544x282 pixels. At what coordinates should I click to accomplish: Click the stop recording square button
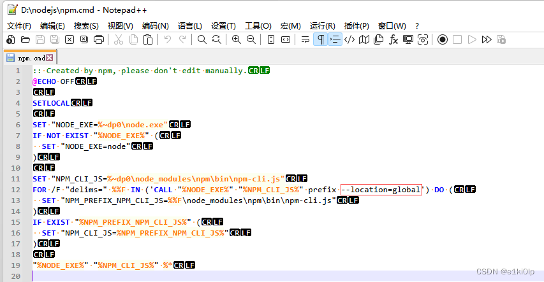point(457,40)
